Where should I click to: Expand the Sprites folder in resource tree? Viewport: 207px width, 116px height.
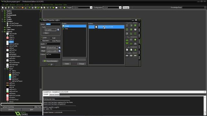click(2, 11)
